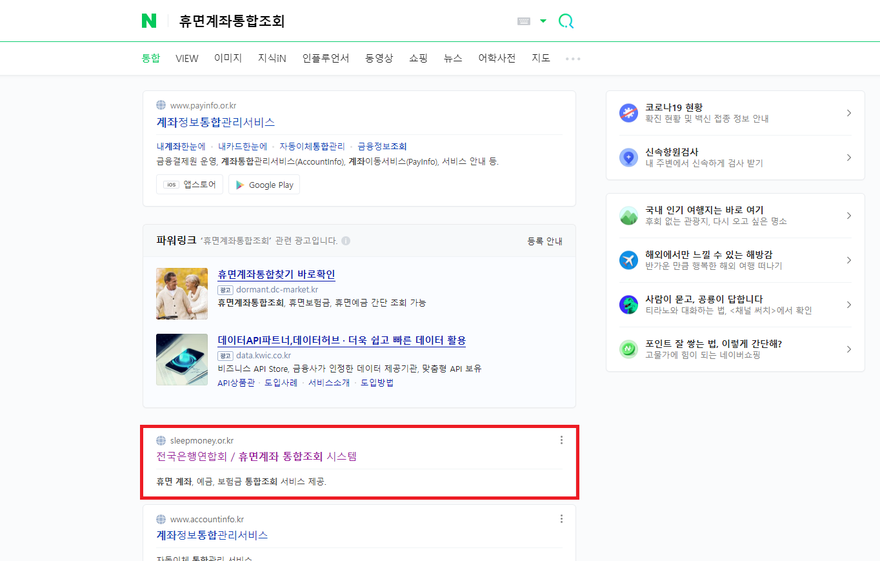Click the elderly couple ad thumbnail
This screenshot has height=561, width=880.
(x=182, y=294)
